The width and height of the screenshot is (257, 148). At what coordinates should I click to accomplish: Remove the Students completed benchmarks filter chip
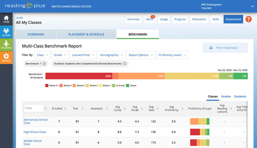pos(125,64)
